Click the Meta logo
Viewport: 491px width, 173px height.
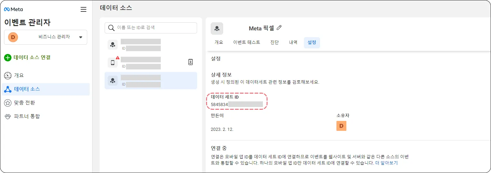[x=13, y=9]
